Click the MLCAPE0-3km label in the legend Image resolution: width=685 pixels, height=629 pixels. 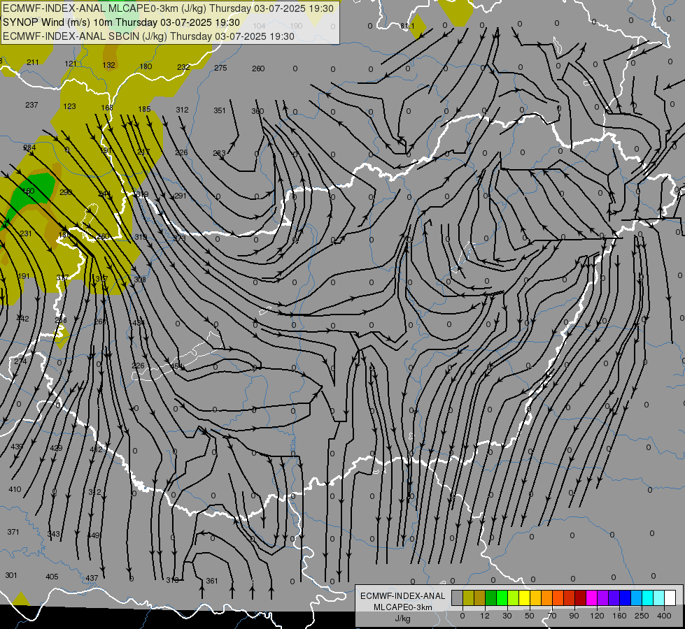pos(402,607)
